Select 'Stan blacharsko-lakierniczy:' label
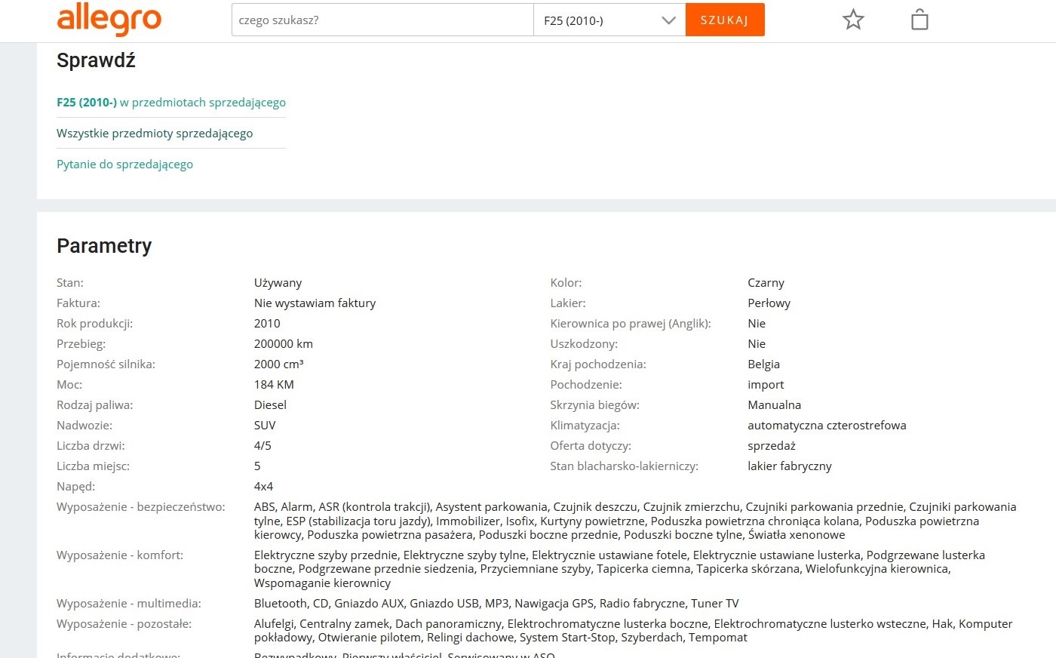This screenshot has width=1056, height=658. click(624, 466)
